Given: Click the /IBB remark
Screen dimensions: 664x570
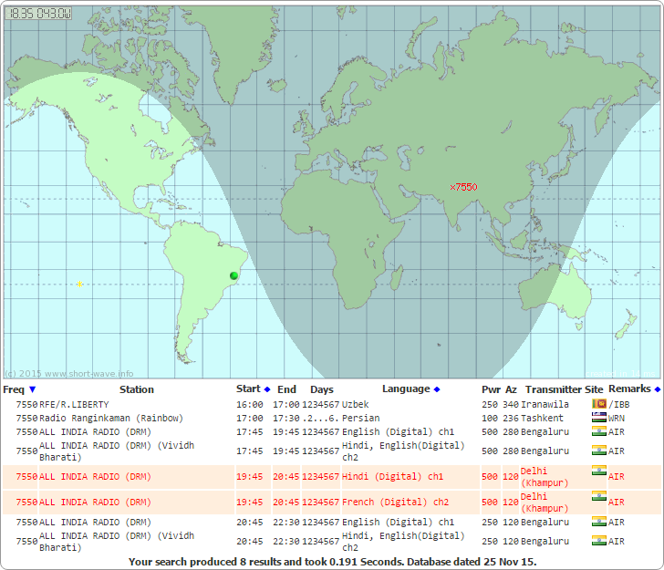Looking at the screenshot, I should point(619,404).
